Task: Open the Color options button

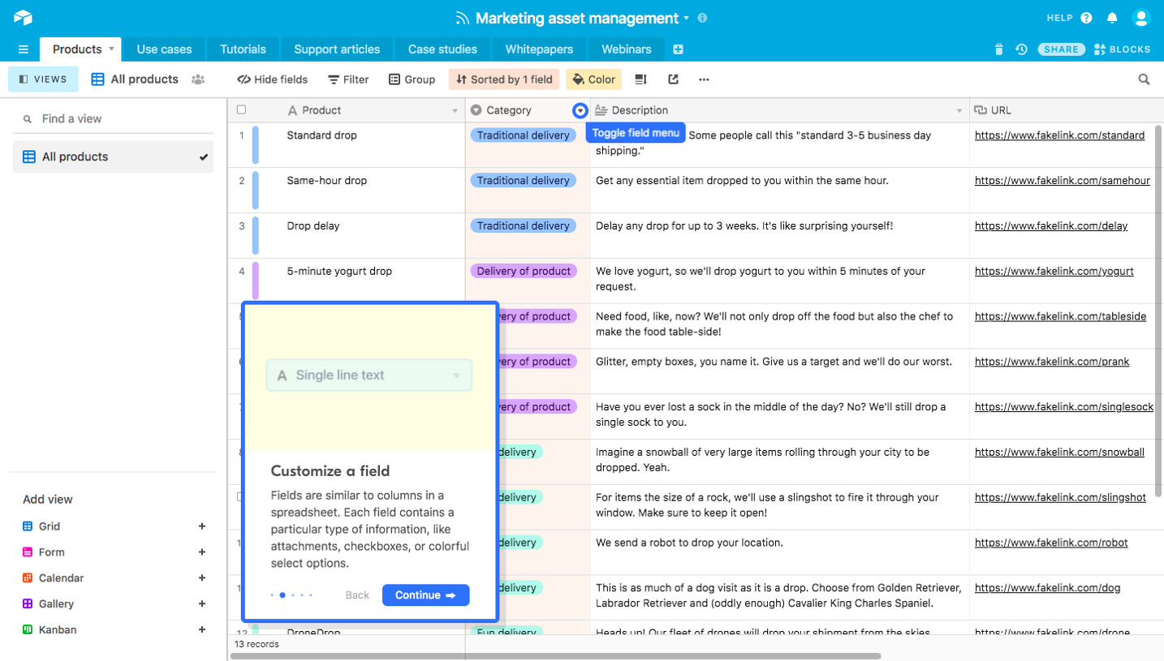Action: coord(593,79)
